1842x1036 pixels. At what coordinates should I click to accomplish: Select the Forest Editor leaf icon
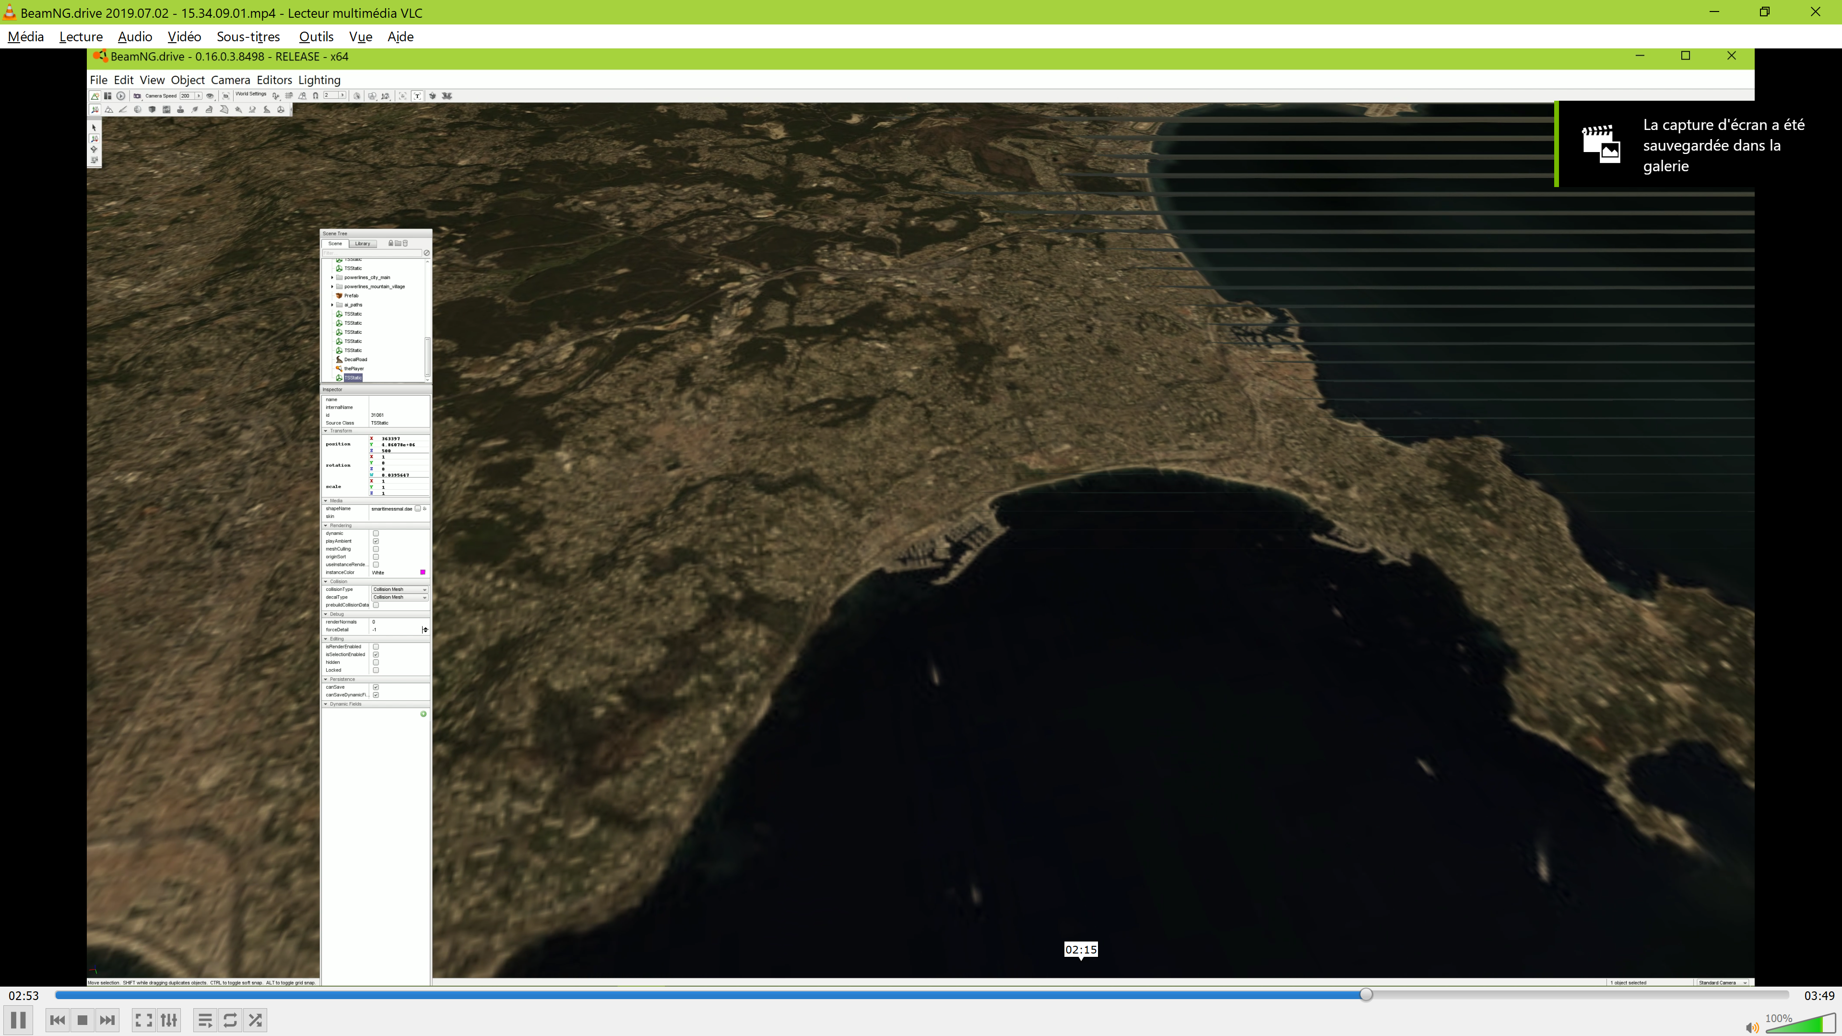[x=194, y=110]
